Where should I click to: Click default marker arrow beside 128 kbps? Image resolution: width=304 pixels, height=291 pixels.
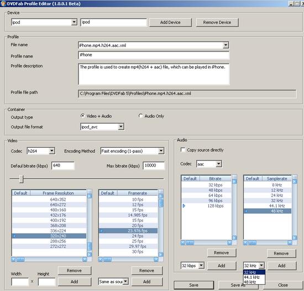click(184, 206)
